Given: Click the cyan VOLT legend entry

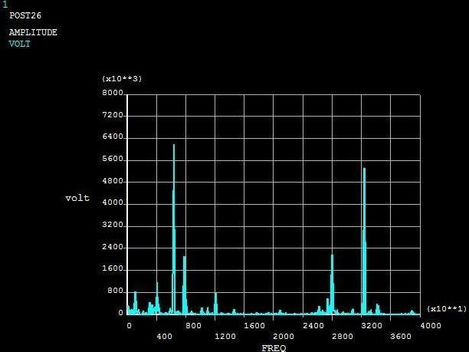Looking at the screenshot, I should pos(20,44).
